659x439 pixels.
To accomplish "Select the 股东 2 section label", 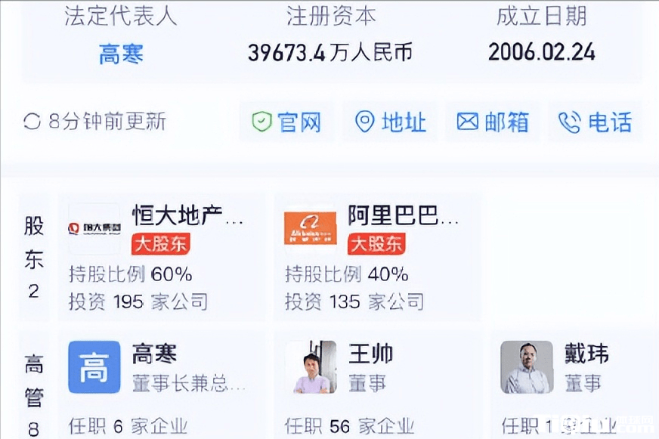I will pos(34,258).
